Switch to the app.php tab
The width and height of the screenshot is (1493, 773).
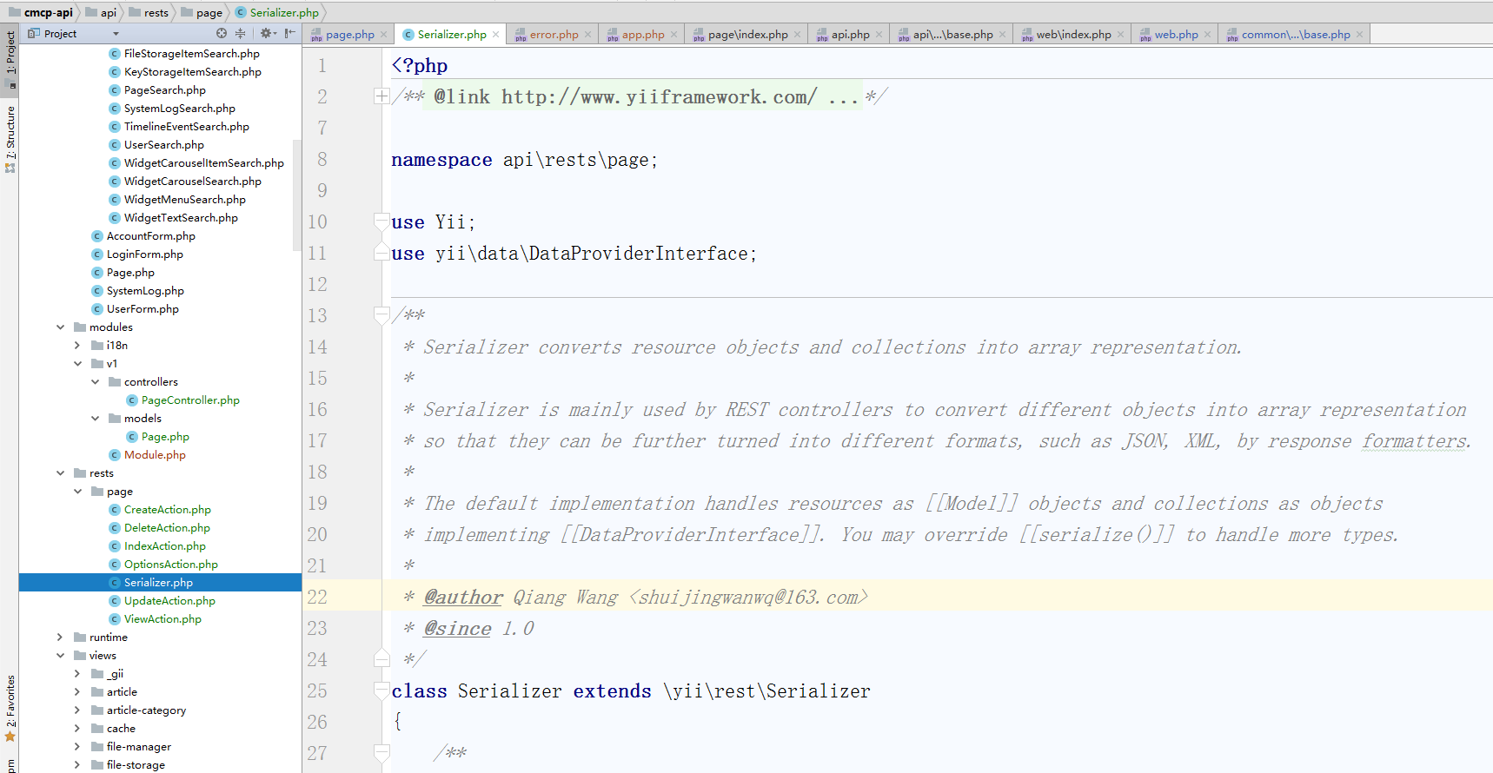[x=642, y=35]
